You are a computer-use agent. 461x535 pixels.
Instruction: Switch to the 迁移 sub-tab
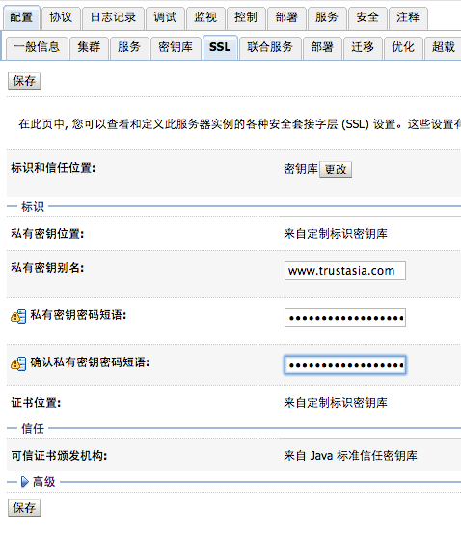[x=363, y=48]
